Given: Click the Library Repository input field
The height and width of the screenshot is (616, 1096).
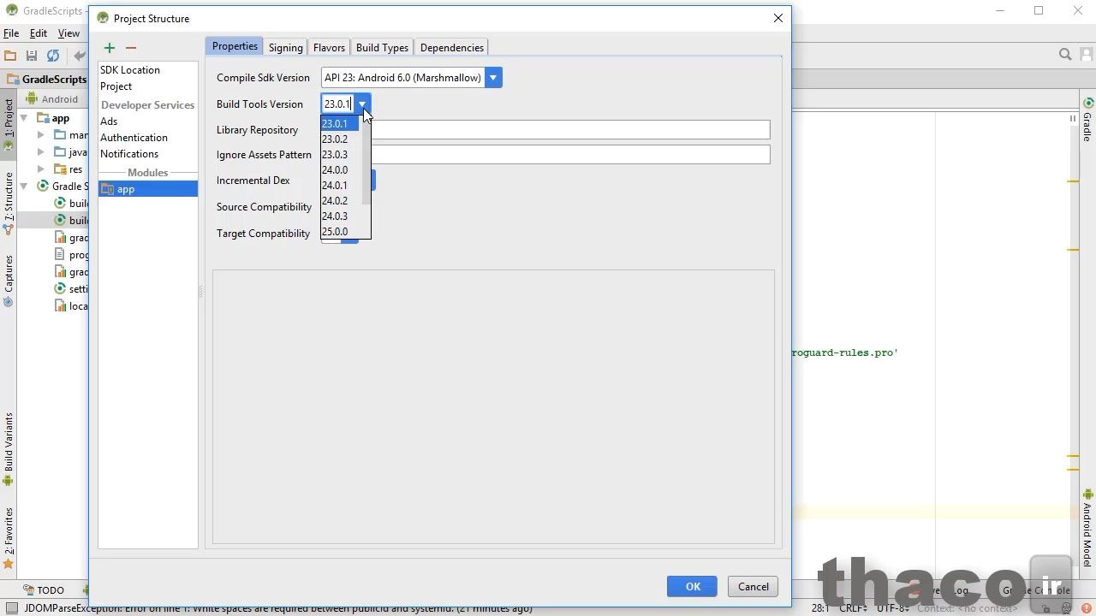Looking at the screenshot, I should (x=545, y=130).
